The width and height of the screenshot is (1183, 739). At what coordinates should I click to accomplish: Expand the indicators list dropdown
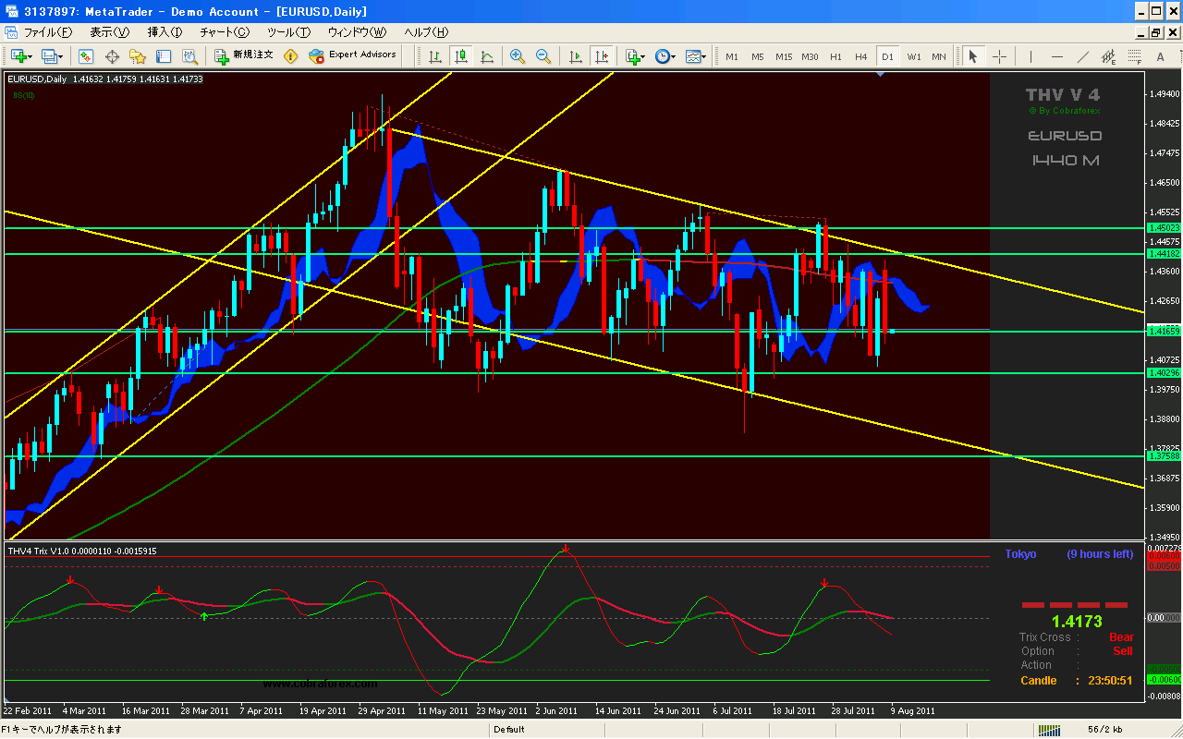642,56
